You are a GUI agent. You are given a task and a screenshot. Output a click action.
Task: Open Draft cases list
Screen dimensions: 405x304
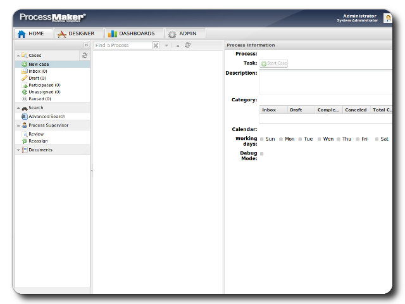(37, 78)
